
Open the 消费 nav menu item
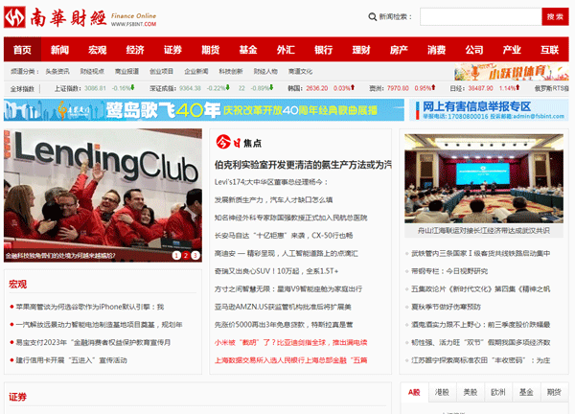pyautogui.click(x=437, y=50)
